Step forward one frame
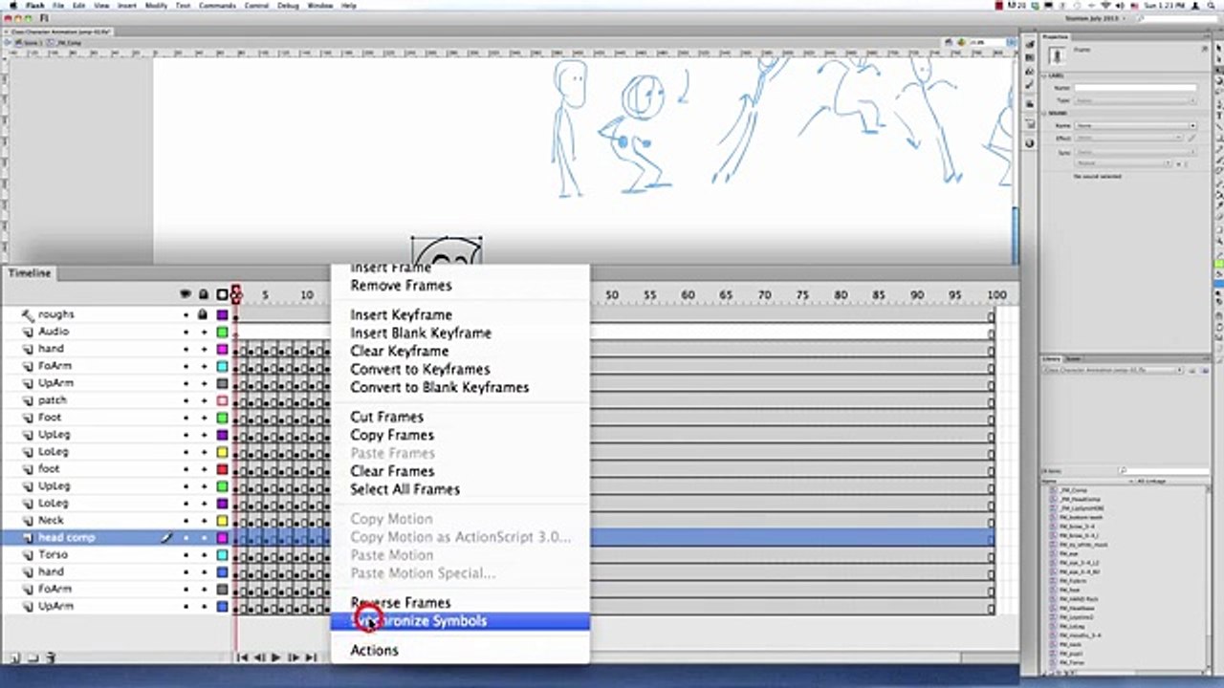The height and width of the screenshot is (688, 1224). (294, 657)
